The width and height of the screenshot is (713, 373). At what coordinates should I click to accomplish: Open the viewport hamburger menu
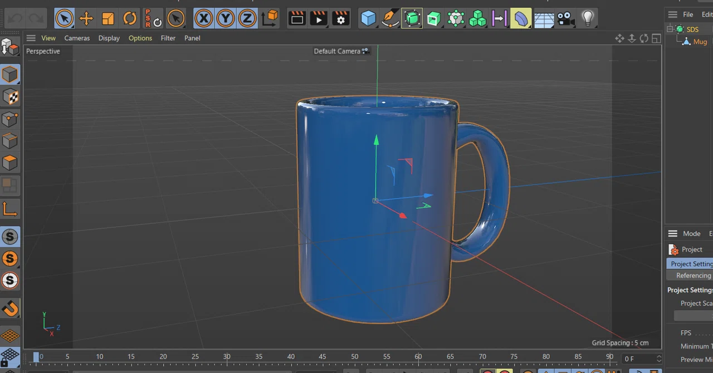coord(31,38)
